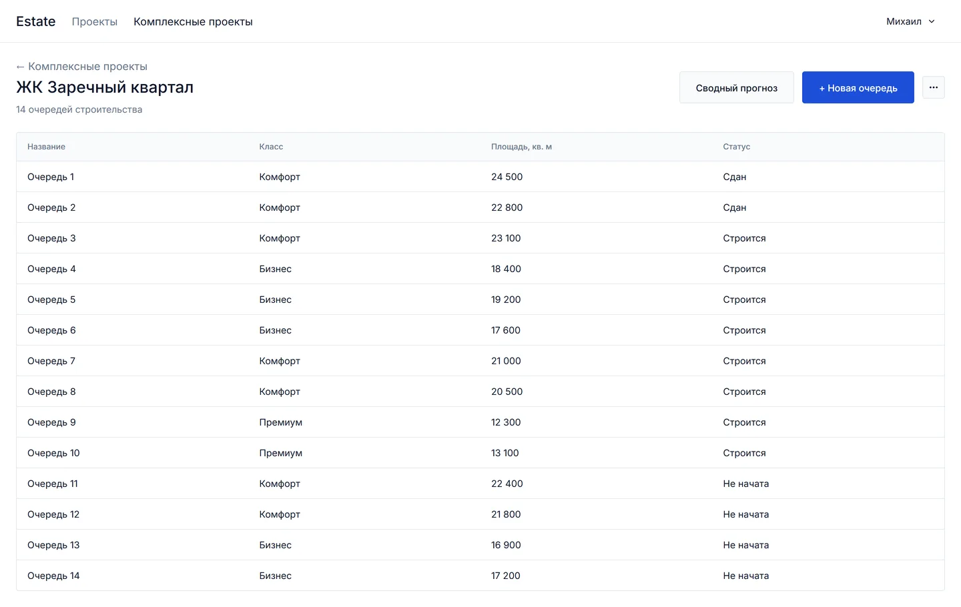Screen dimensions: 961x607
Task: Click the 24 500 area value
Action: [x=507, y=177]
